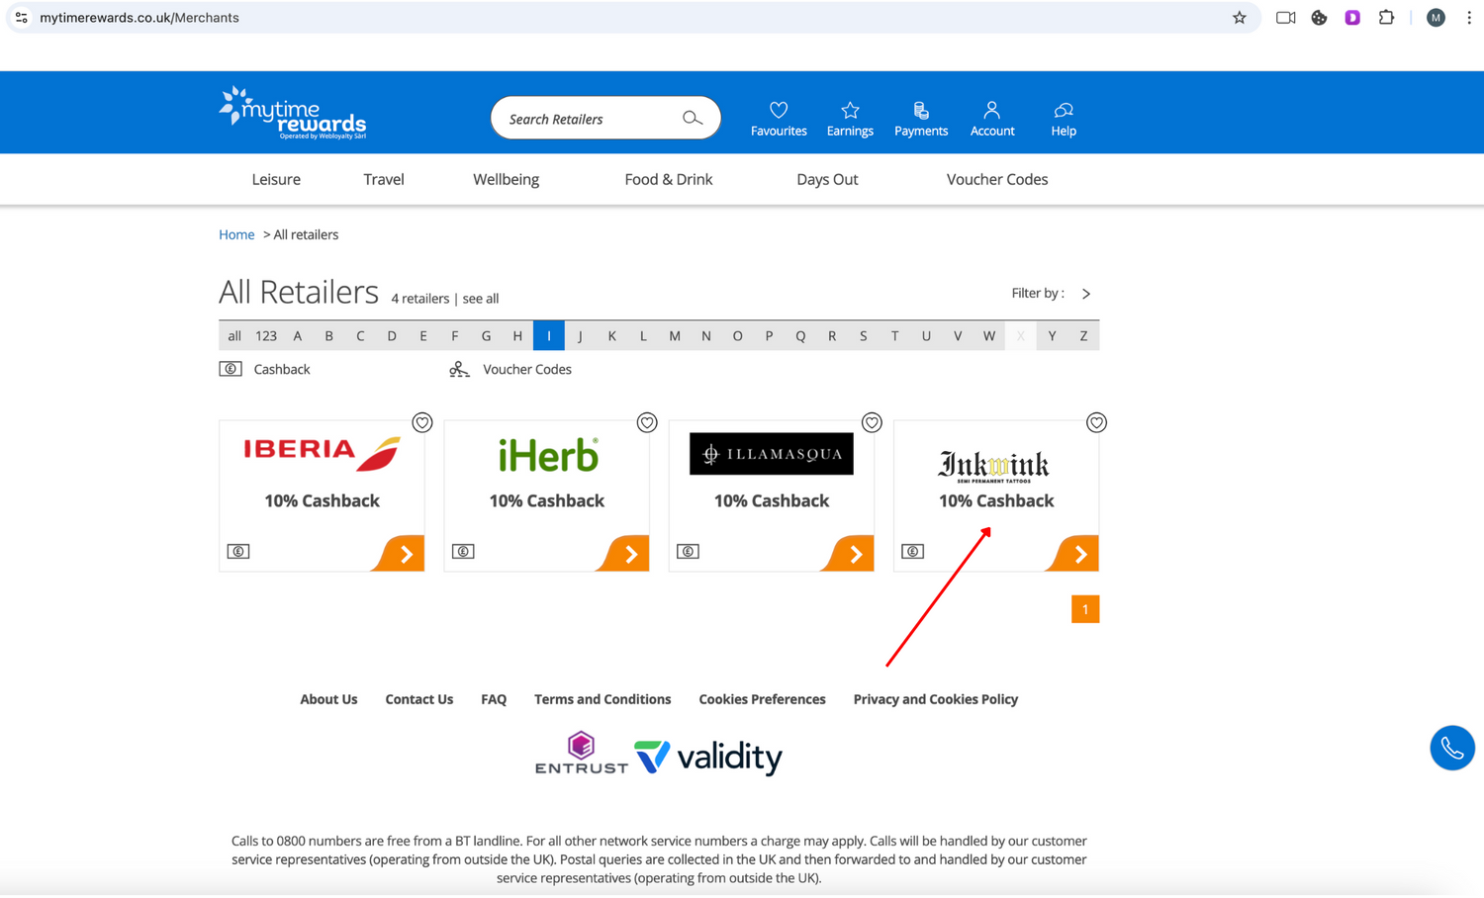The width and height of the screenshot is (1484, 898).
Task: Select letter A in alphabet filter
Action: point(298,335)
